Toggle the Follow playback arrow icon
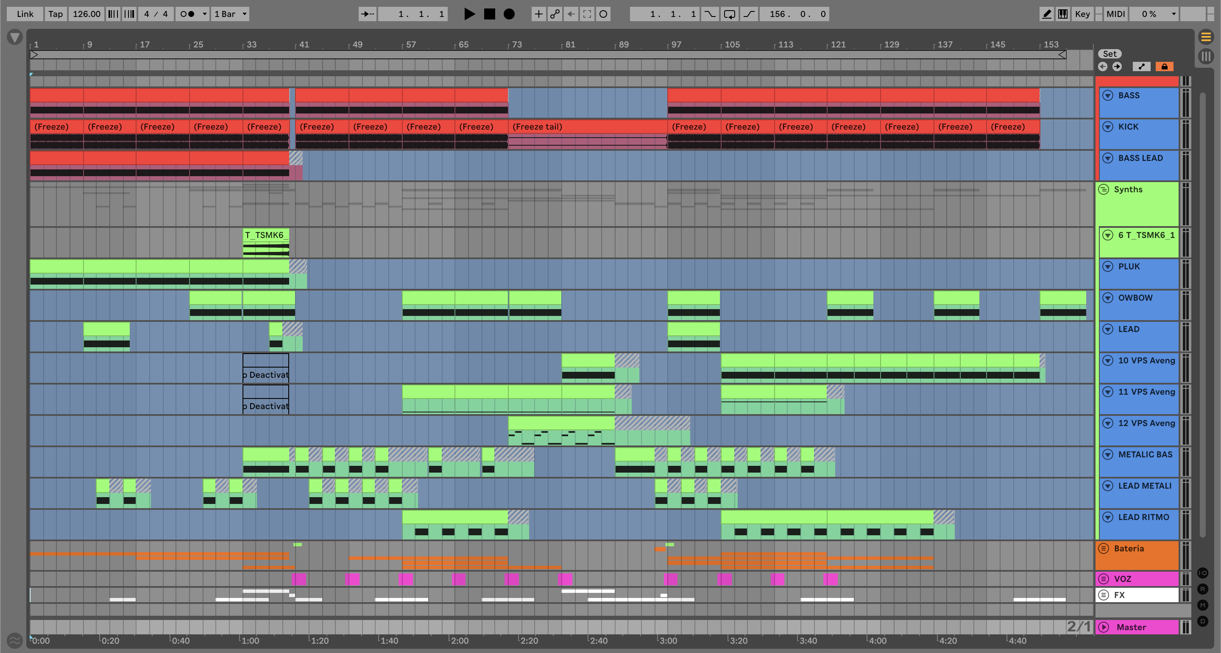1221x653 pixels. 367,14
